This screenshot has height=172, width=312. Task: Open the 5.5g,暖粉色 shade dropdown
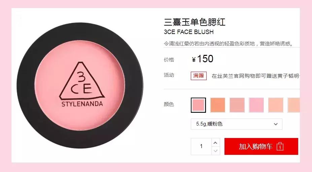pos(236,124)
